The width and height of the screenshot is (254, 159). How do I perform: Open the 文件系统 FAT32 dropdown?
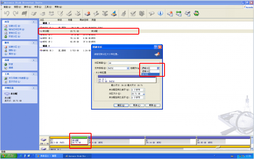[128, 68]
